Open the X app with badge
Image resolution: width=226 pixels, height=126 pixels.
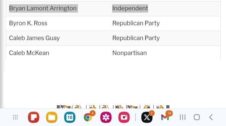(x=147, y=117)
